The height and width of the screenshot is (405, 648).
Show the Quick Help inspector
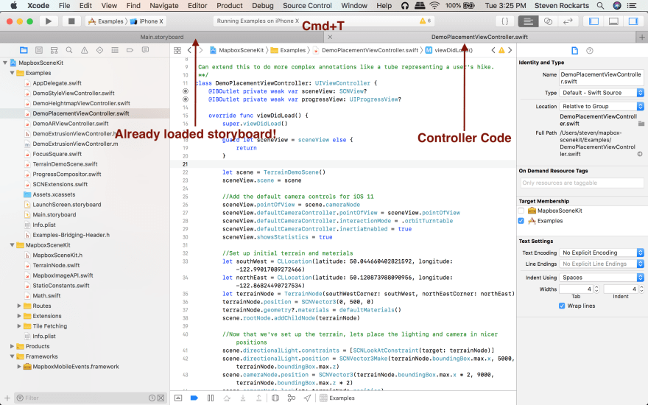pos(590,50)
